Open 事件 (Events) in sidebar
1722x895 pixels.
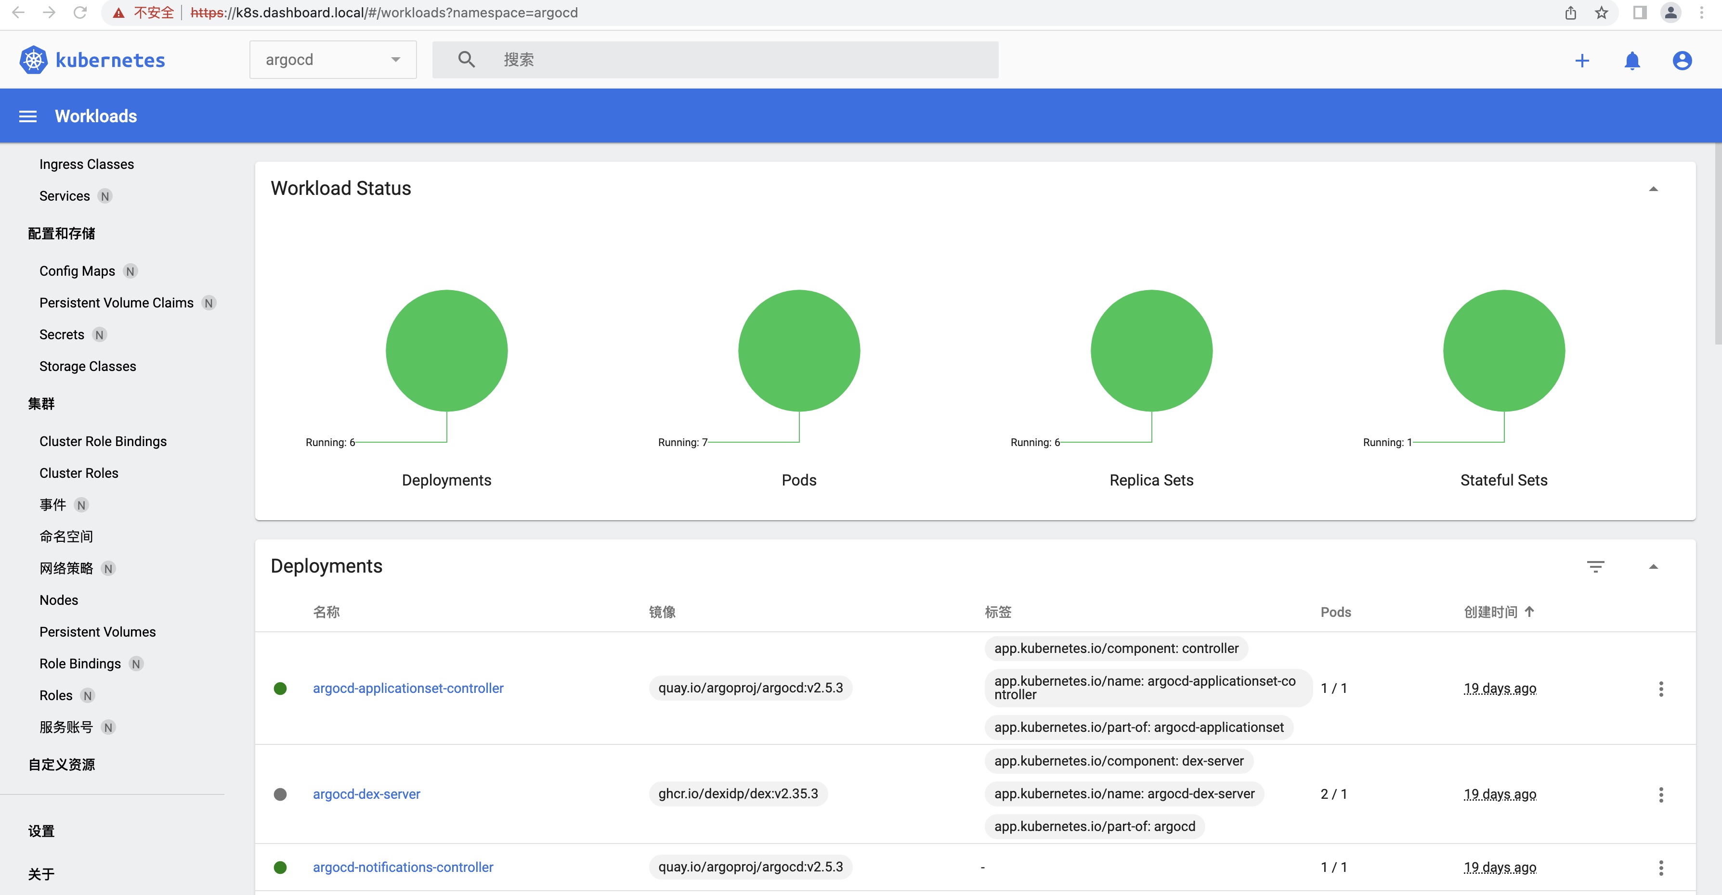pos(53,505)
